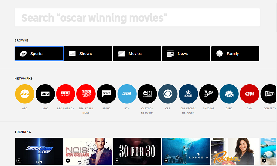Play the SmackDown Live thumbnail

pos(39,151)
